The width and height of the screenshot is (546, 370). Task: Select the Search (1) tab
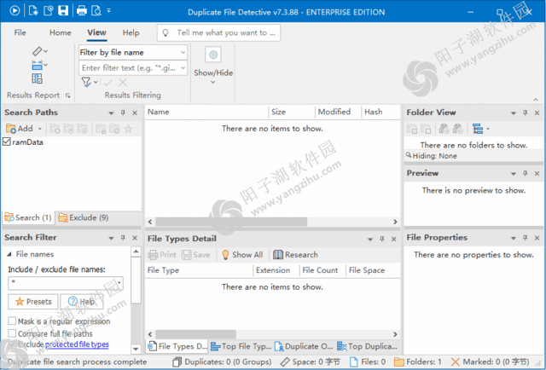coord(28,218)
